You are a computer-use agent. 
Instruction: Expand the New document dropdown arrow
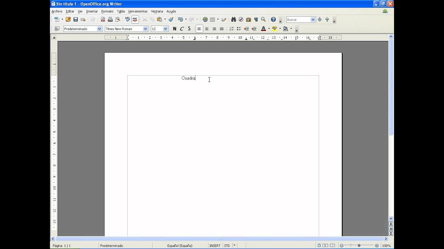62,20
